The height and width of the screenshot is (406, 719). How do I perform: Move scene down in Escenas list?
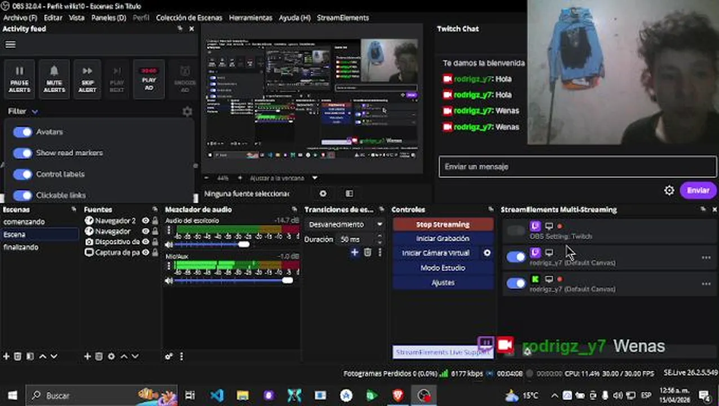tap(54, 356)
